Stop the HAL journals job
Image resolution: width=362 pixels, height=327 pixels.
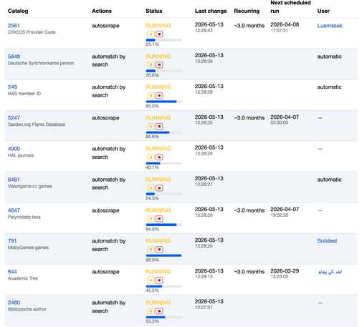(159, 157)
